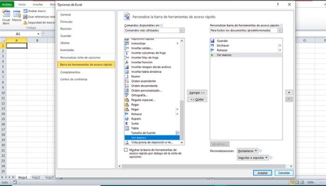
Task: Open Centro de confianza category
Action: tap(74, 80)
